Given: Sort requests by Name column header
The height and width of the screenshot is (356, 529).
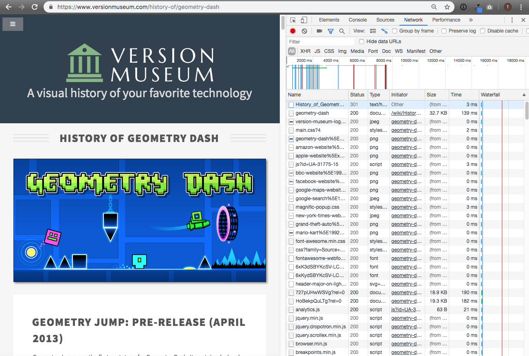Looking at the screenshot, I should 317,95.
